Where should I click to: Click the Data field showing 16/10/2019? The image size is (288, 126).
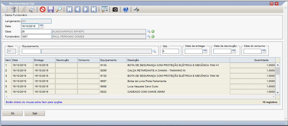click(30, 26)
